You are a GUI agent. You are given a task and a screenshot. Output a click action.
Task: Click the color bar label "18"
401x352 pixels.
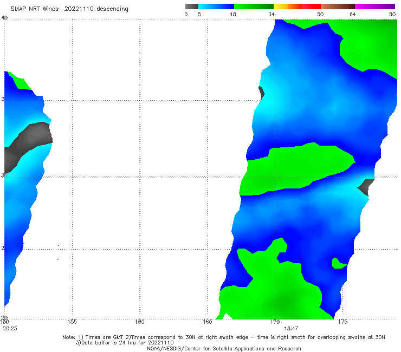233,14
